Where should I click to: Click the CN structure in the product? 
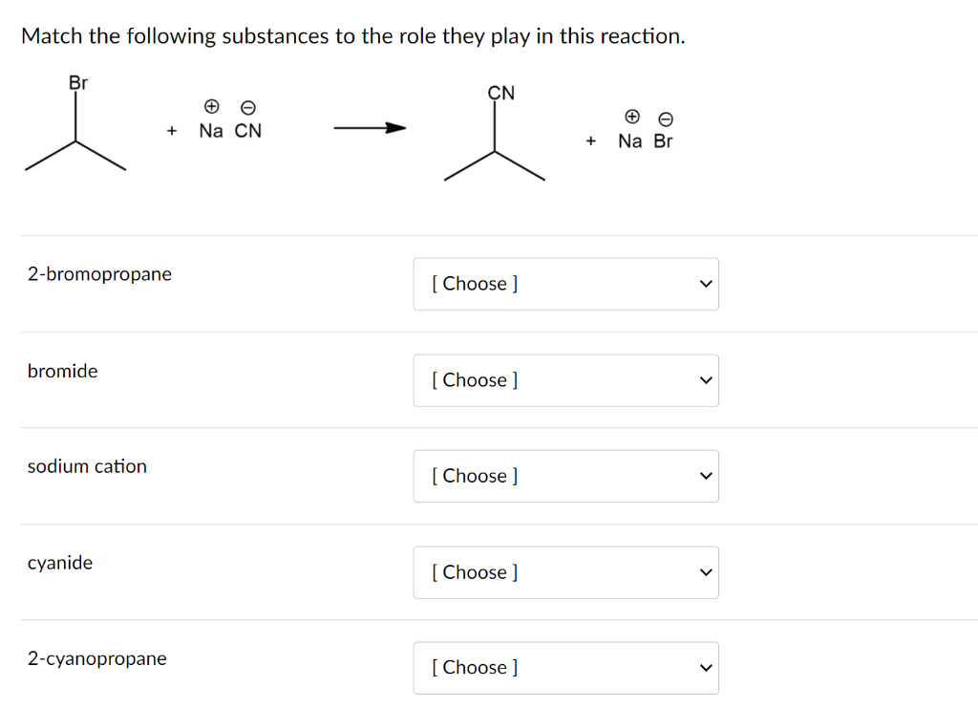point(495,134)
